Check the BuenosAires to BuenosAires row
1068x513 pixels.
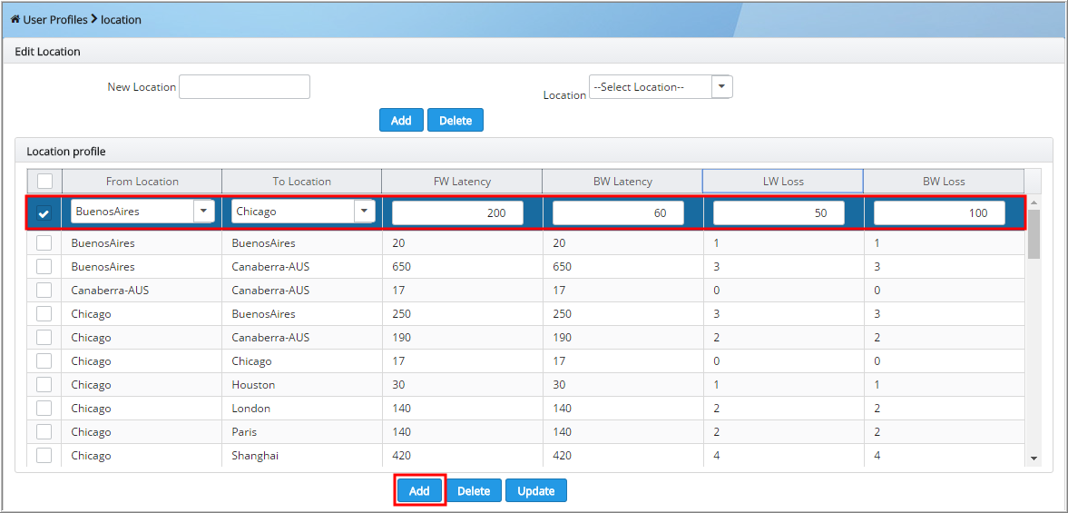pos(44,243)
